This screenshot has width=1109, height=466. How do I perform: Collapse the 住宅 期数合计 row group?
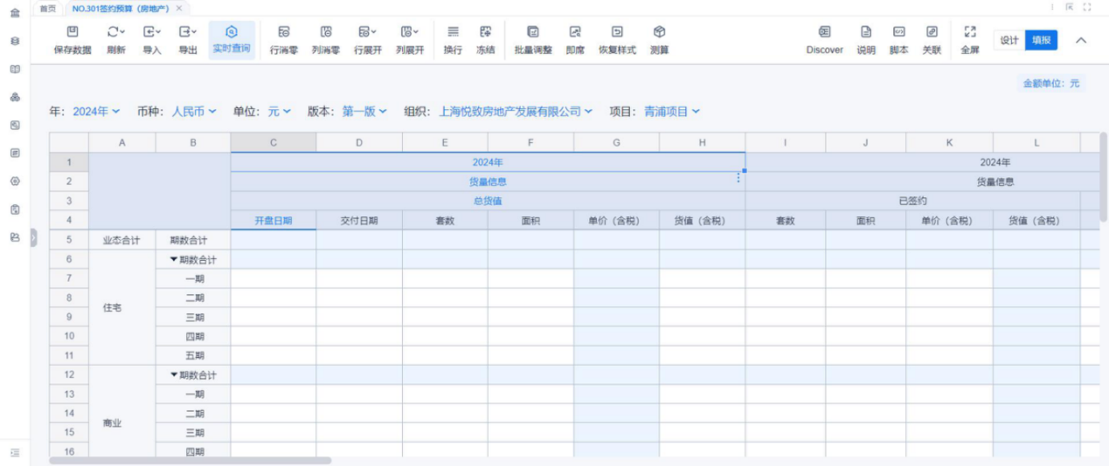pyautogui.click(x=173, y=260)
